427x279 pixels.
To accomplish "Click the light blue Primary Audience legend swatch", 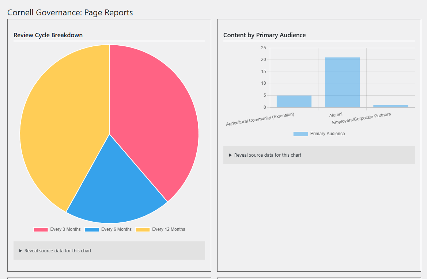I will point(301,134).
